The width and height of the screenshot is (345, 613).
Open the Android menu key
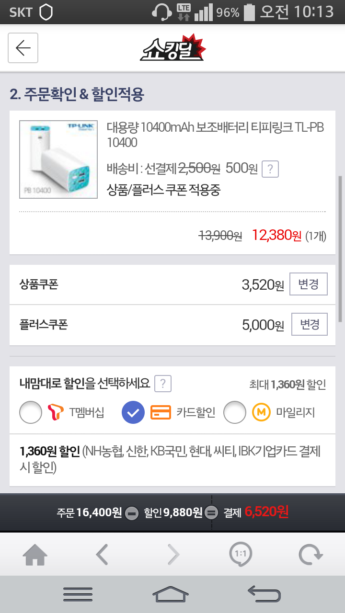tap(78, 594)
